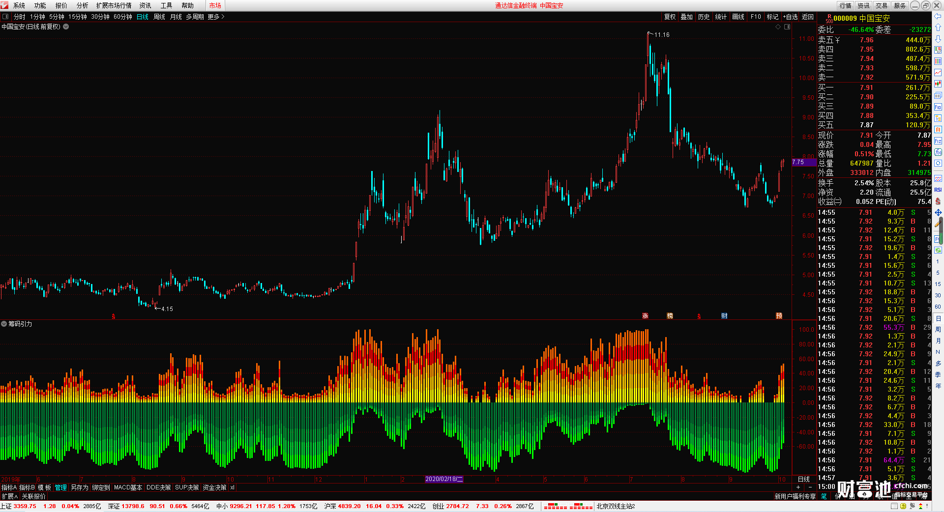Screen dimensions: 944x512
Task: Click the red-green up/down arrows status icon
Action: (x=920, y=506)
